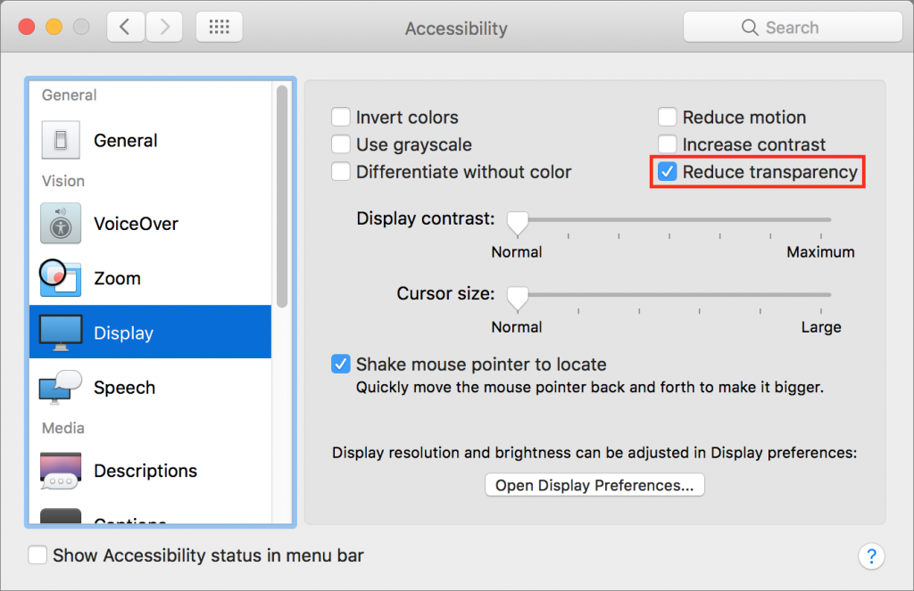Viewport: 914px width, 591px height.
Task: Check Show Accessibility status in menu bar
Action: 37,554
